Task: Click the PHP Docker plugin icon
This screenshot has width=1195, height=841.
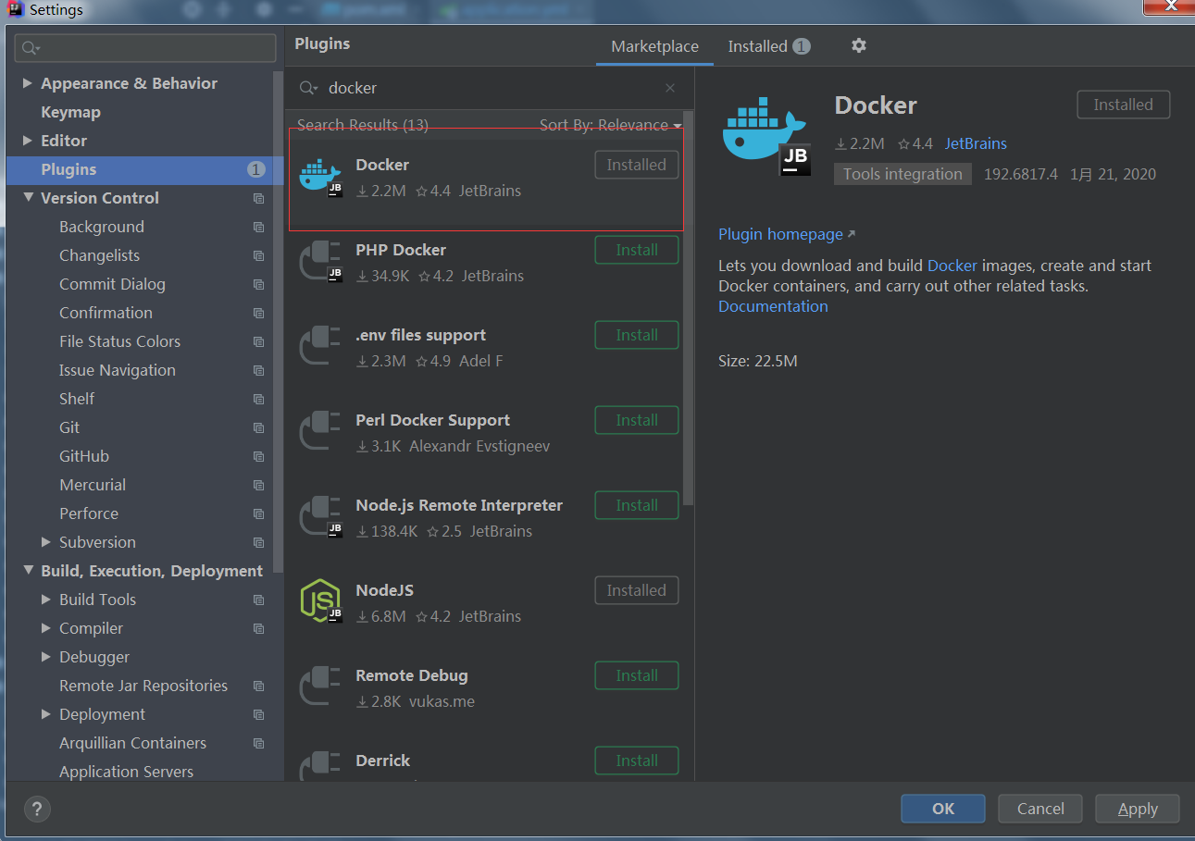Action: (x=320, y=262)
